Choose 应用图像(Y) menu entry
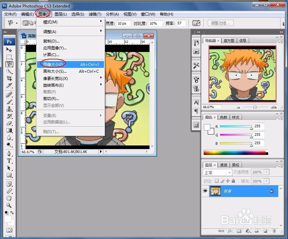This screenshot has width=288, height=239. [x=71, y=48]
